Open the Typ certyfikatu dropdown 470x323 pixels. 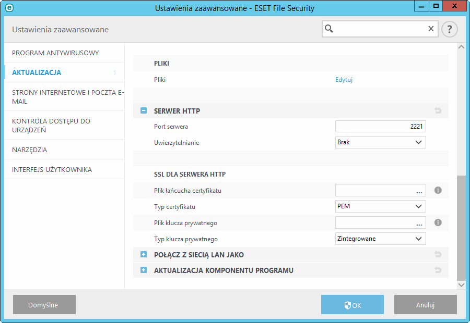tap(380, 206)
